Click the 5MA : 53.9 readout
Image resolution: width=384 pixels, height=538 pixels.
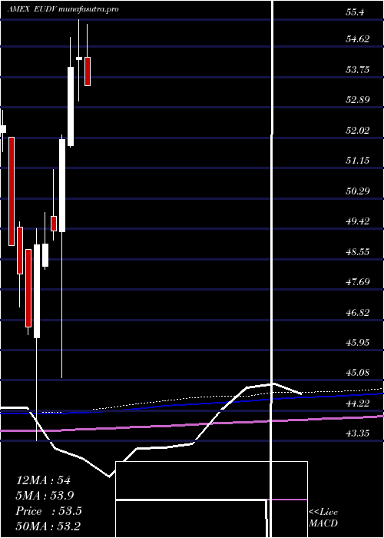(x=45, y=496)
